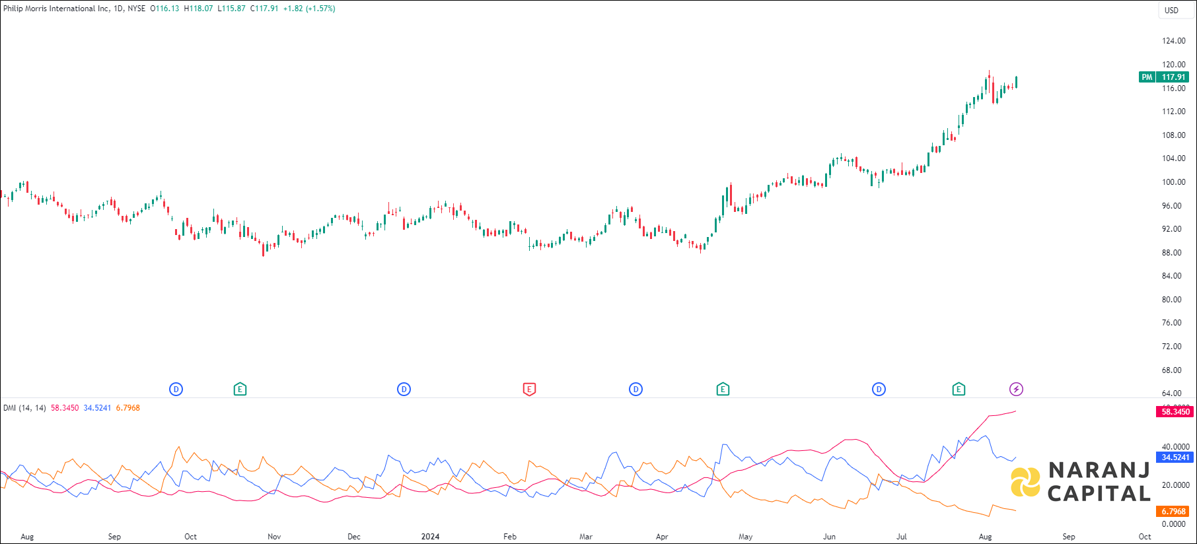Click the 40.0000 DMI scale label
Viewport: 1197px width, 544px height.
(x=1176, y=447)
